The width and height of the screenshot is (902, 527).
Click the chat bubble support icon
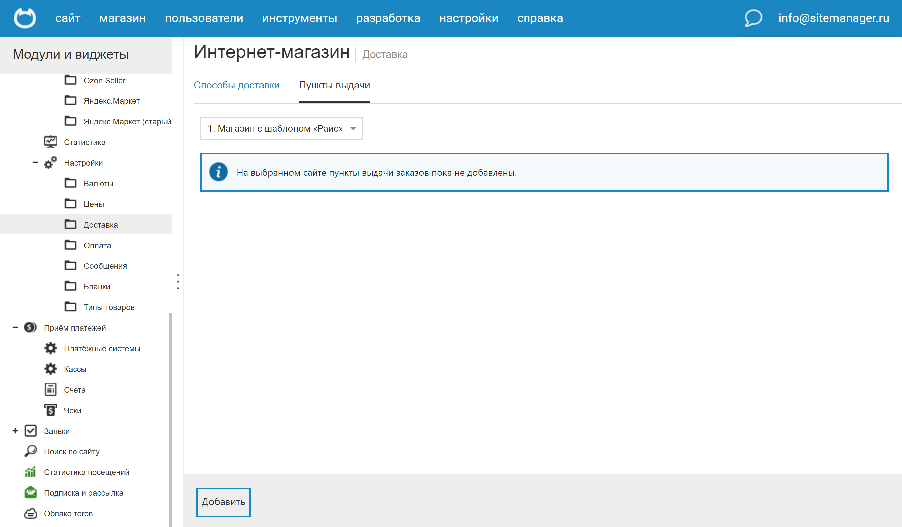(752, 18)
